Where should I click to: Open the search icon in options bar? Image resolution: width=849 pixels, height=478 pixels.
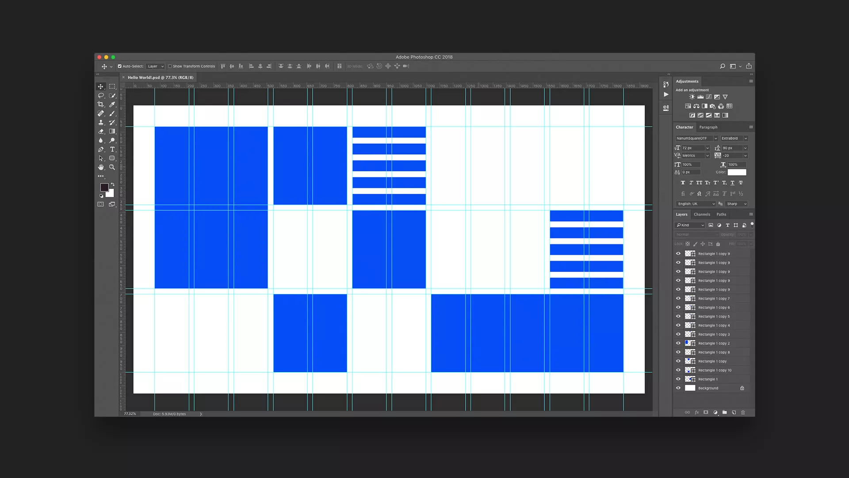click(723, 66)
